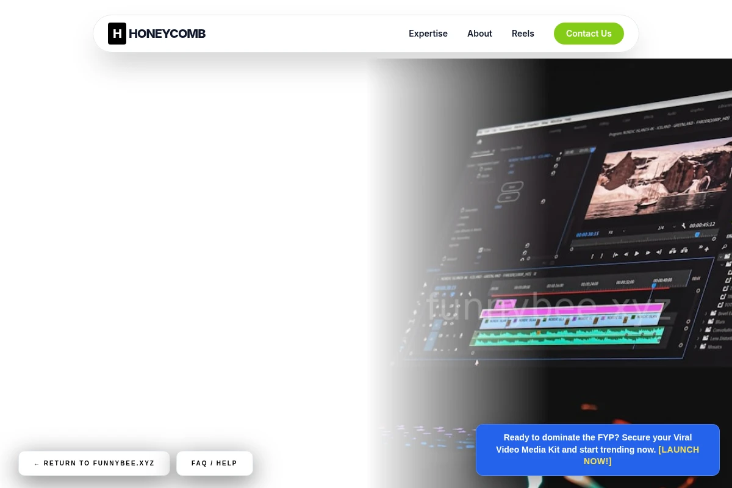Viewport: 732px width, 488px height.
Task: Click the Honeycomb H logo icon
Action: (117, 34)
